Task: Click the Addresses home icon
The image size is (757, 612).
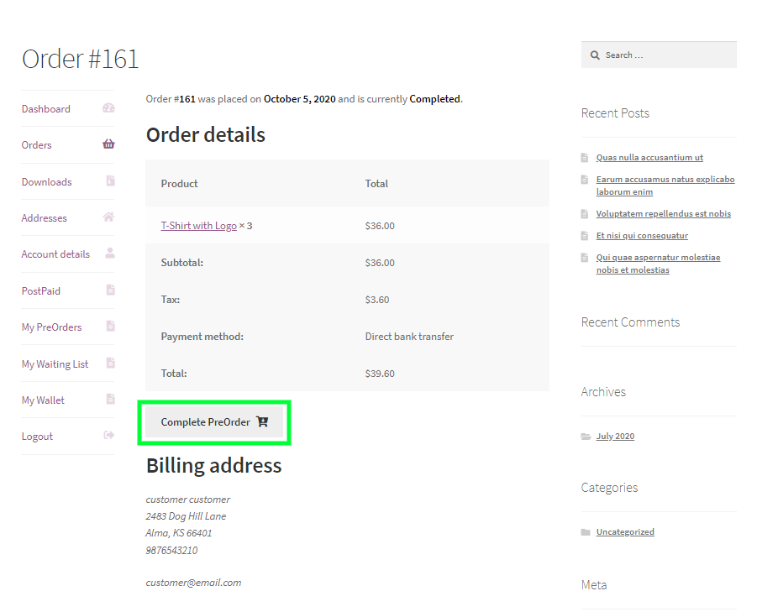Action: coord(108,217)
